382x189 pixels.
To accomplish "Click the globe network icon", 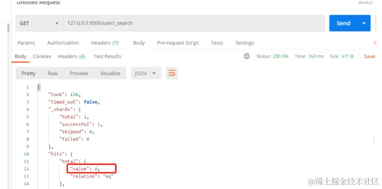I will point(247,56).
